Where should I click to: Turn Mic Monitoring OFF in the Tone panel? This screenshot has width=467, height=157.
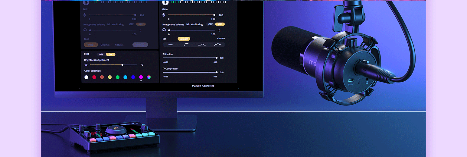point(131,24)
